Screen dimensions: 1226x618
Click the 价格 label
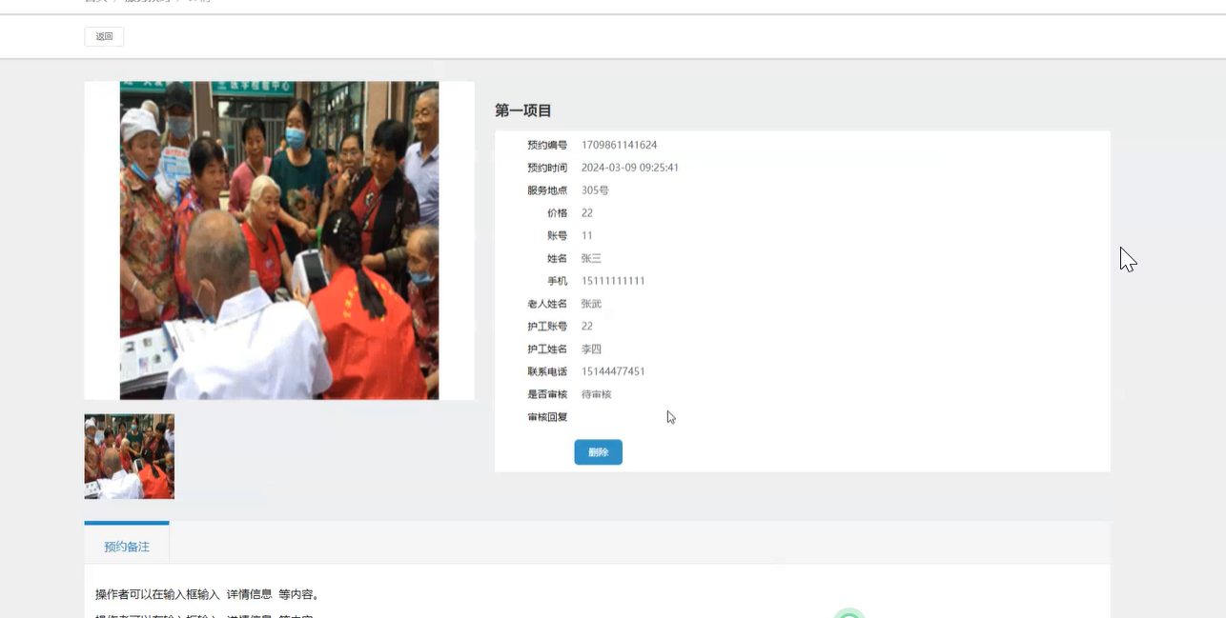[558, 213]
